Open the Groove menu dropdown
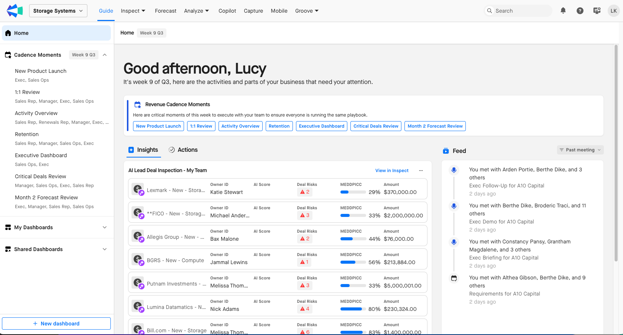 [307, 11]
